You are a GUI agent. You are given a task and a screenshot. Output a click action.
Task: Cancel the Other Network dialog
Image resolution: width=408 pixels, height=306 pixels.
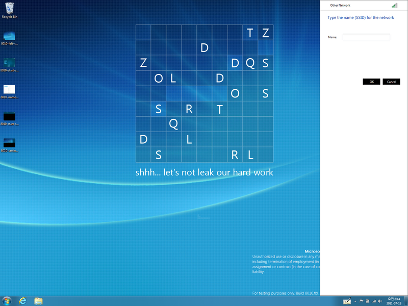click(x=391, y=82)
